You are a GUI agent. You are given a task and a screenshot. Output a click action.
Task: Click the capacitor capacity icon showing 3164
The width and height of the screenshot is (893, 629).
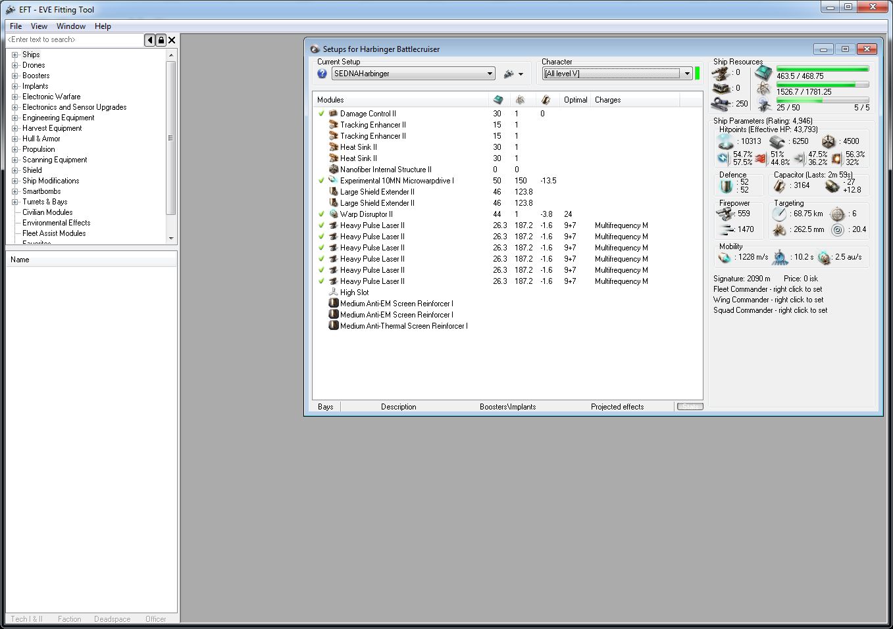pos(781,186)
